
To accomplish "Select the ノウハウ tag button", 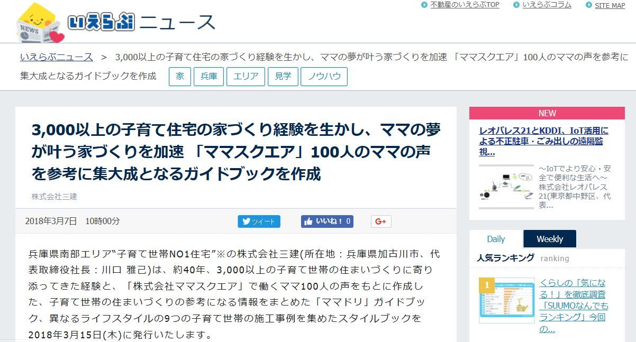I will [324, 76].
